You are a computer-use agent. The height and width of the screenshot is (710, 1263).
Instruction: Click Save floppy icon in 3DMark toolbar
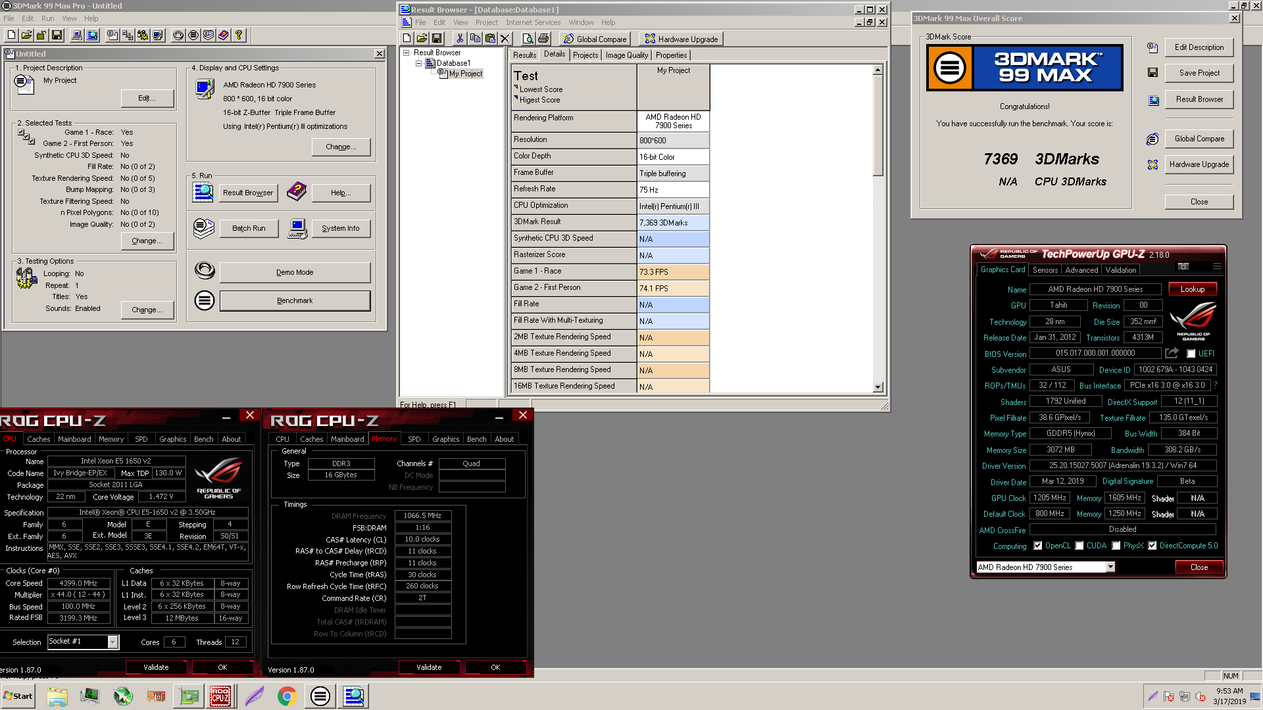pyautogui.click(x=57, y=35)
